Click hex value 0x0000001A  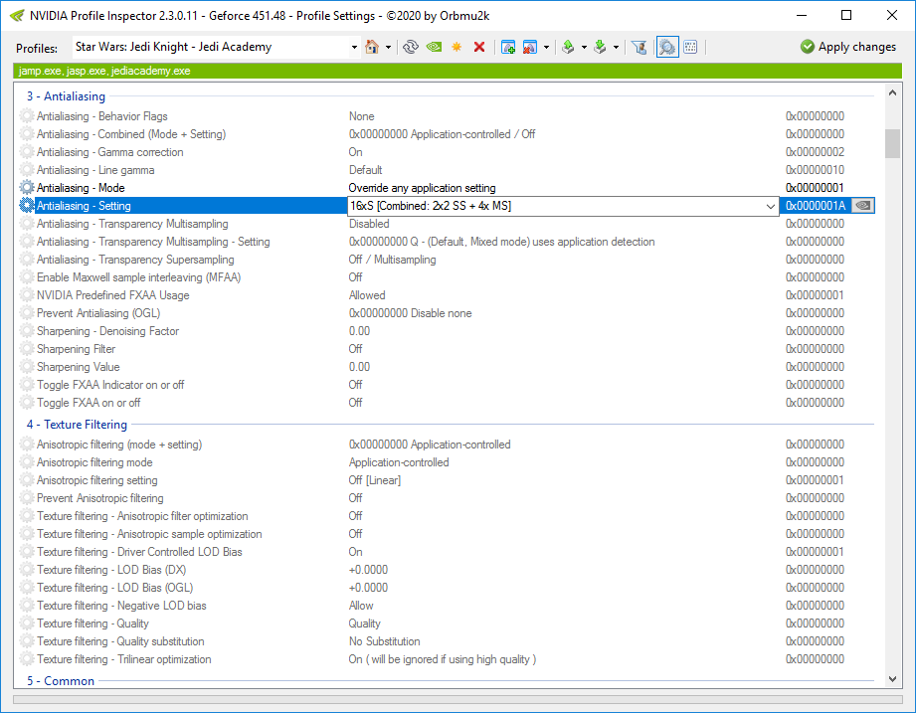[815, 206]
